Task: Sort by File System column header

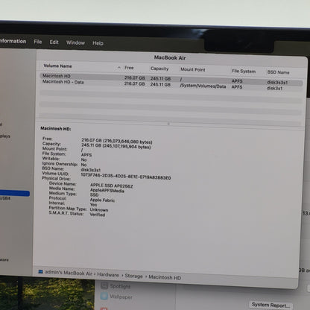Action: [244, 72]
